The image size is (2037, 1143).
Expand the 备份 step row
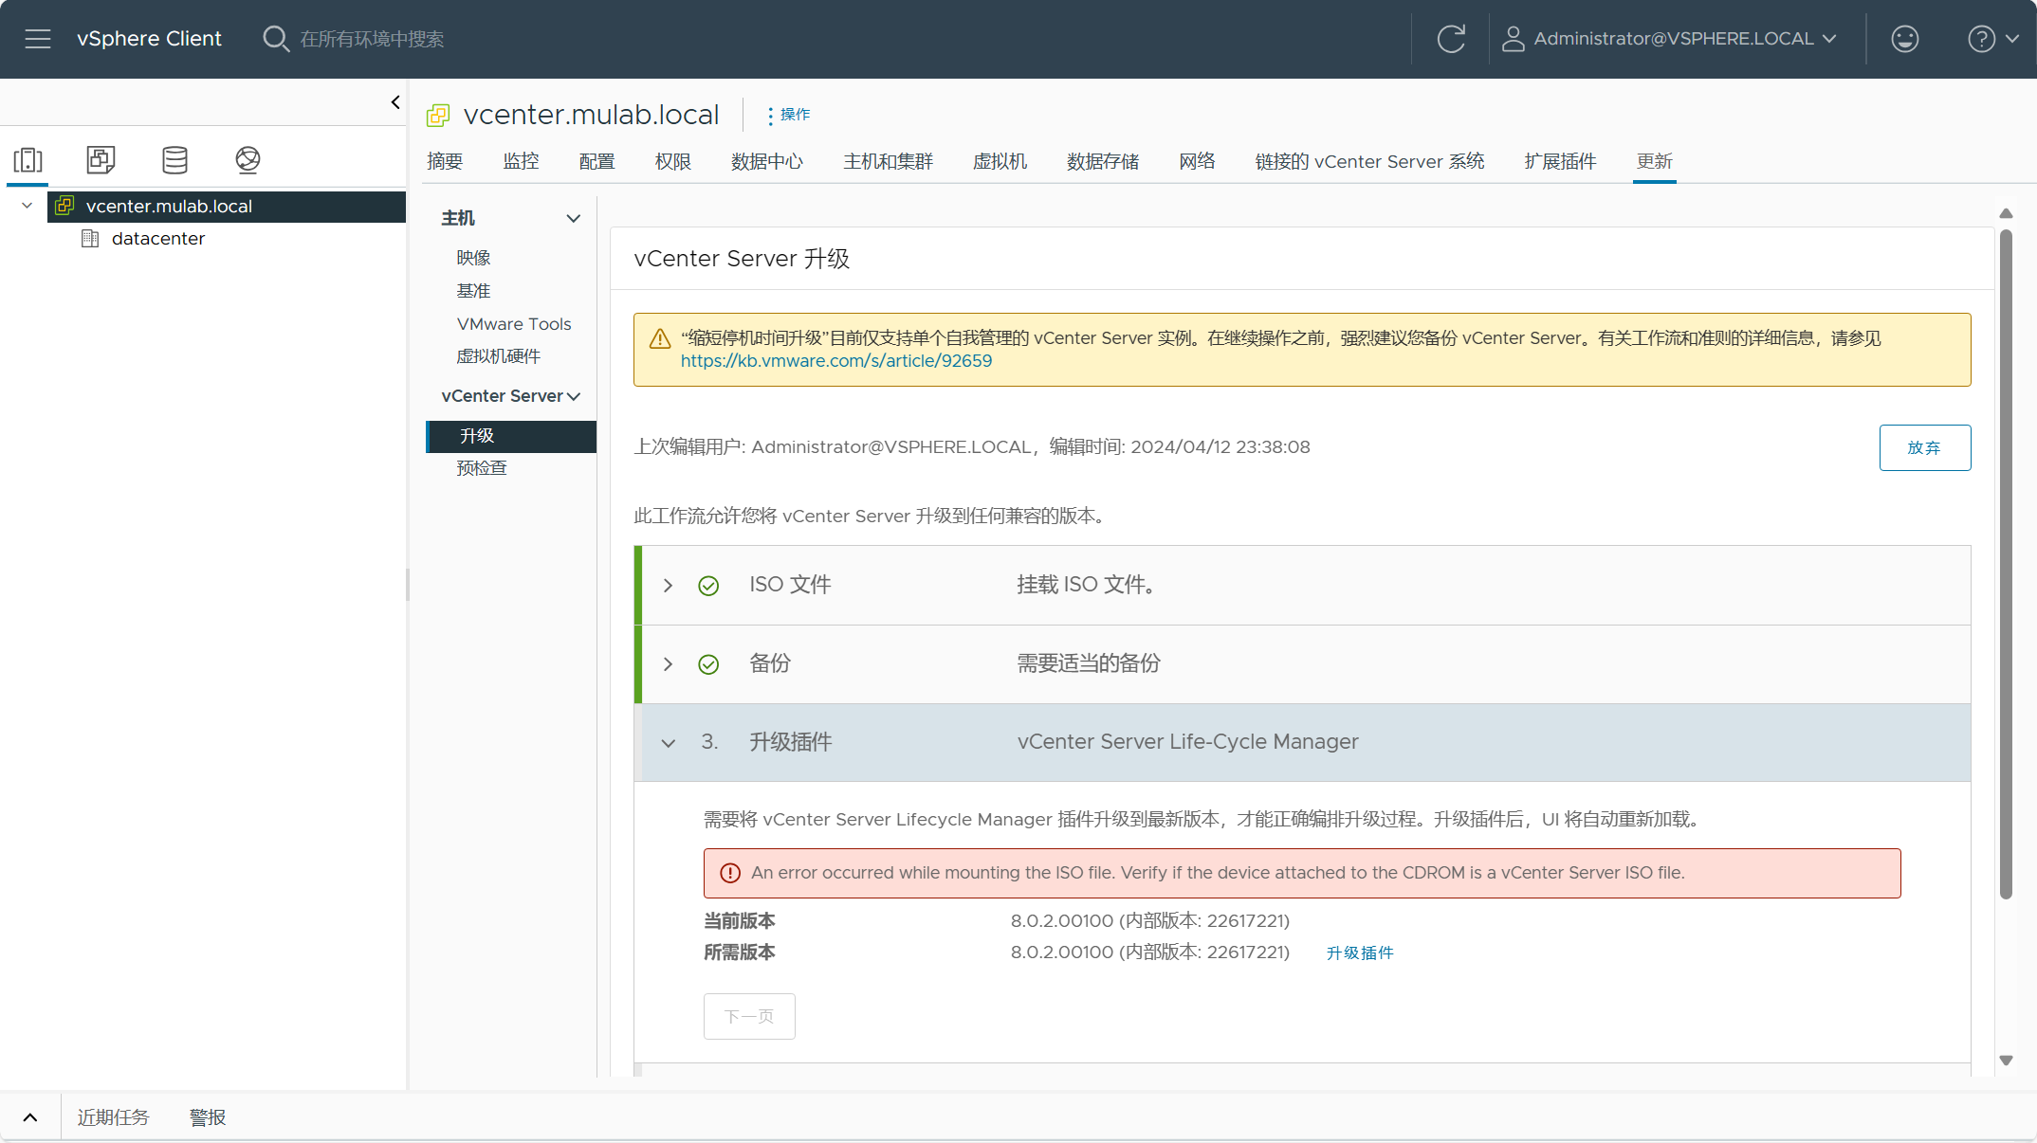tap(668, 664)
